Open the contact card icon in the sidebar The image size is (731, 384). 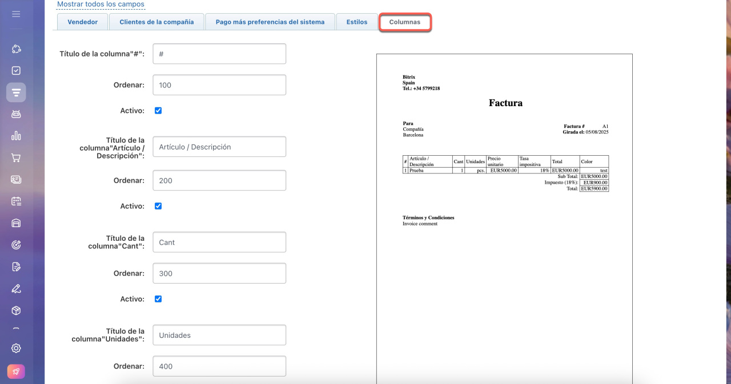pos(16,179)
